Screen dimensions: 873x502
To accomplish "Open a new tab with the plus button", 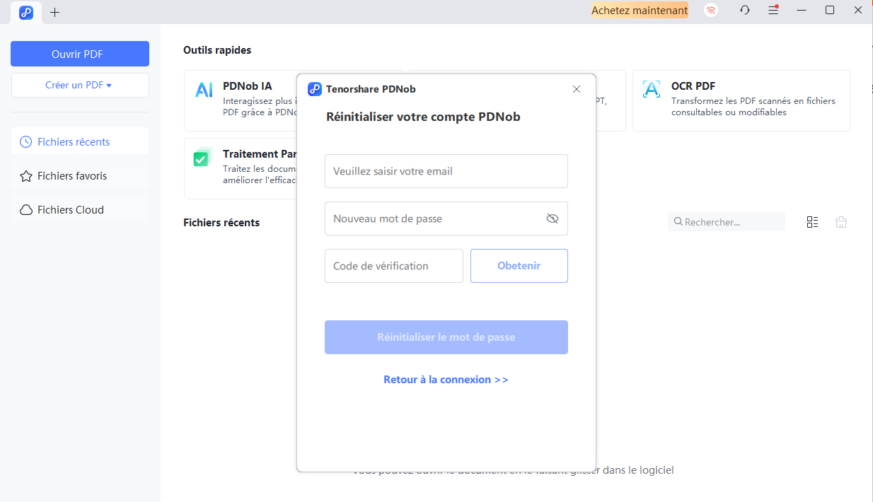I will click(x=54, y=11).
